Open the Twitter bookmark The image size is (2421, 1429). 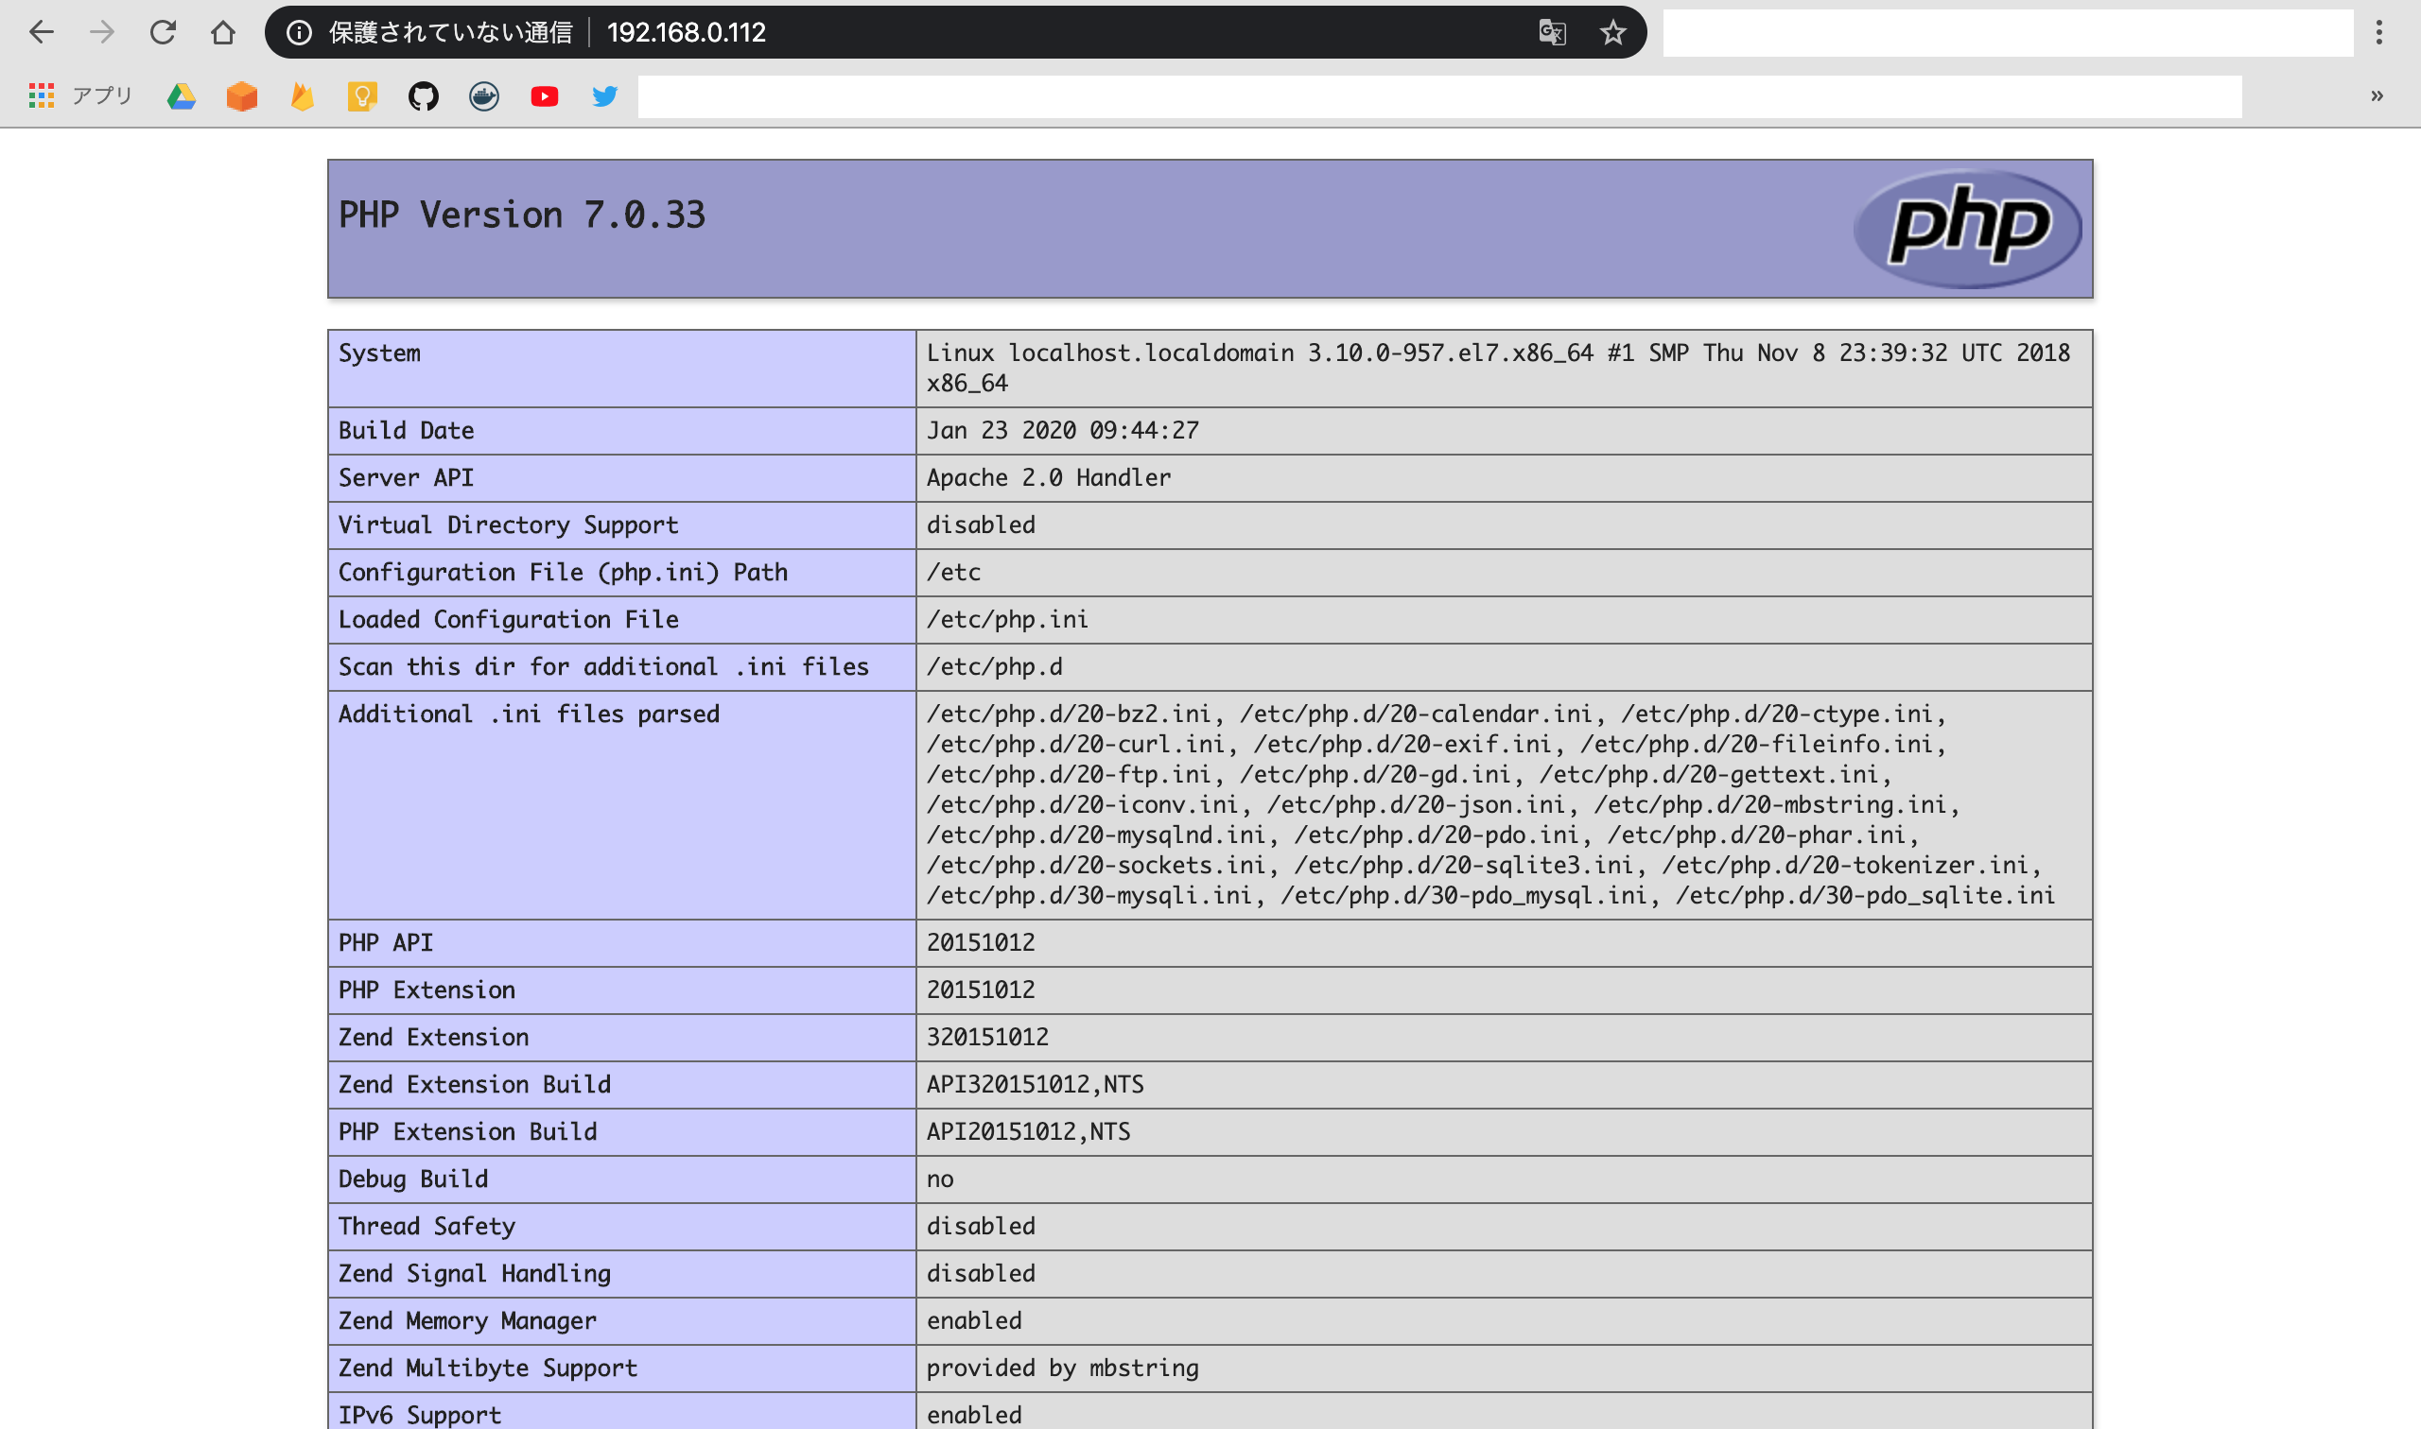tap(605, 96)
